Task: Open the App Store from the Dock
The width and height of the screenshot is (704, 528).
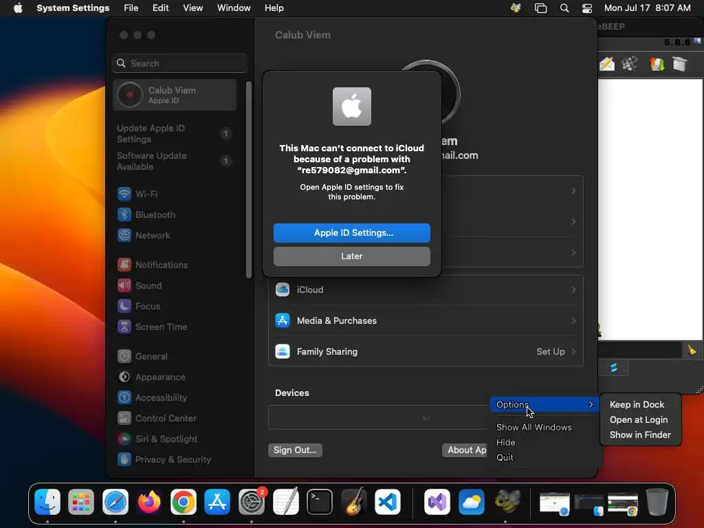Action: click(217, 501)
